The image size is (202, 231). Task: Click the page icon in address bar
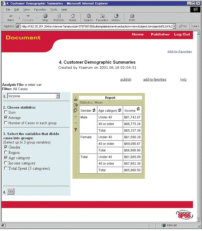tap(19, 26)
